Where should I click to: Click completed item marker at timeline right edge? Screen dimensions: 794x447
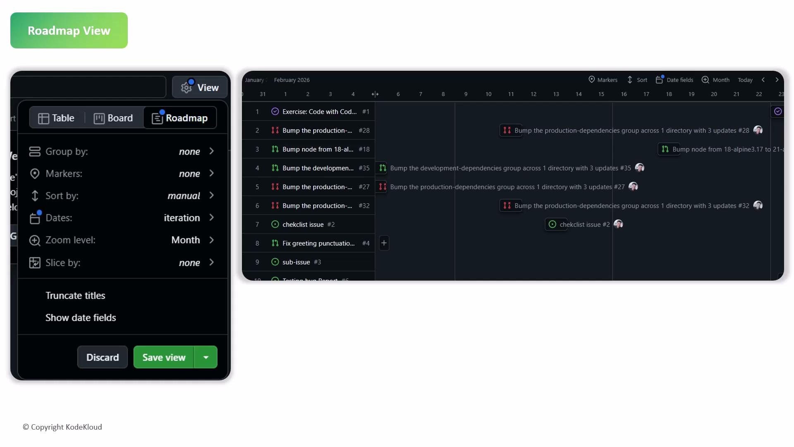(778, 111)
